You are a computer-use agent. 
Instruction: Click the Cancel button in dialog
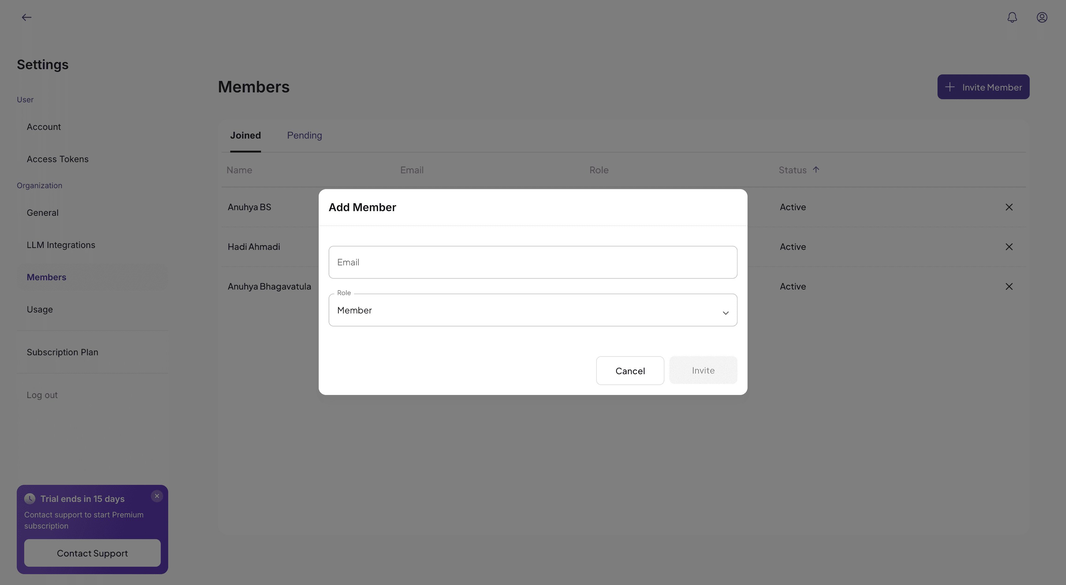point(630,371)
